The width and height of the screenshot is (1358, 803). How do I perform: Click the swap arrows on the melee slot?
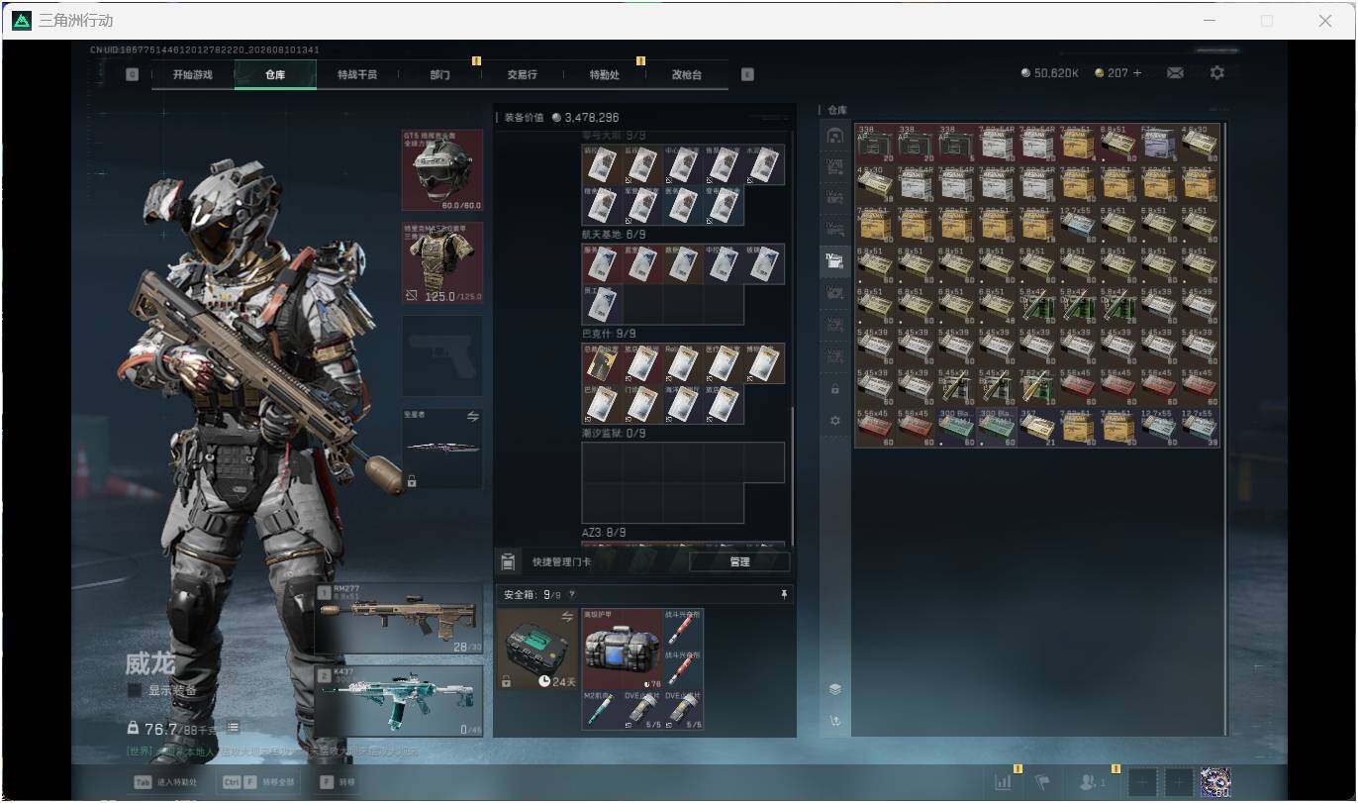click(472, 417)
